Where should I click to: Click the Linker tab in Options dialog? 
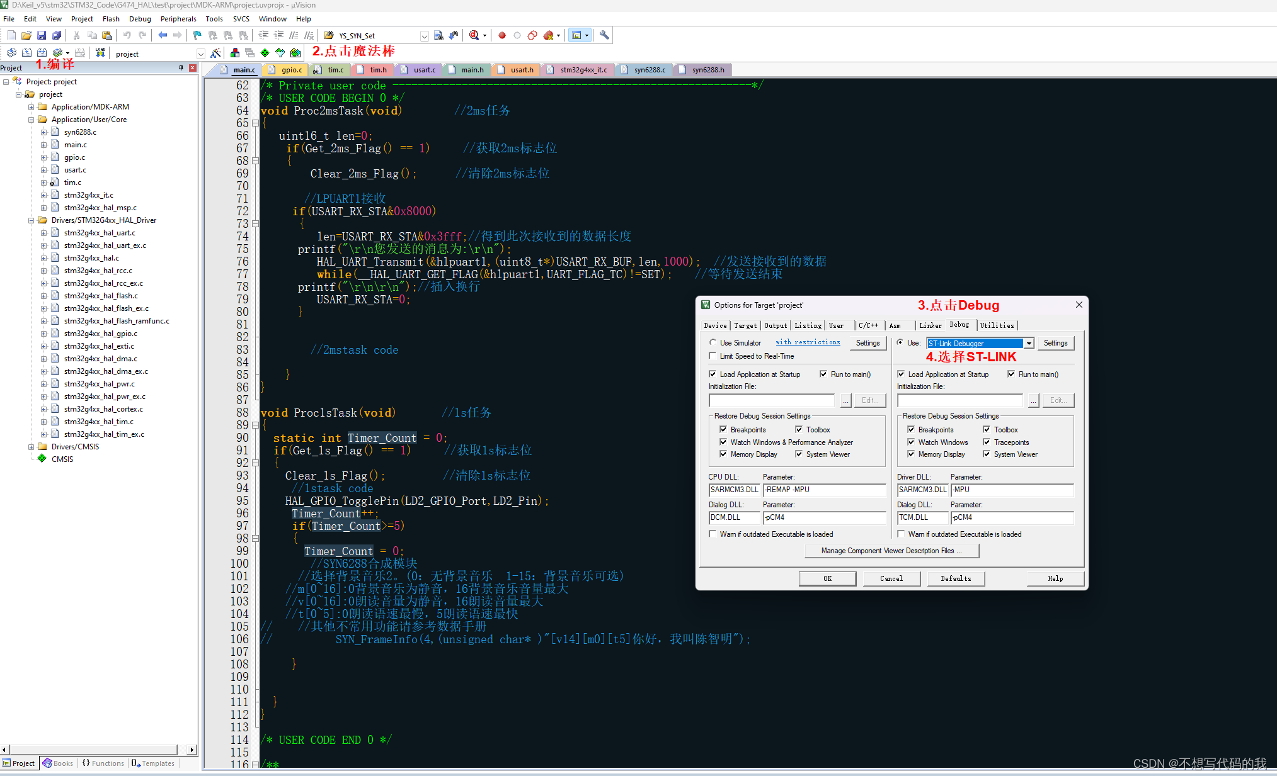[929, 324]
